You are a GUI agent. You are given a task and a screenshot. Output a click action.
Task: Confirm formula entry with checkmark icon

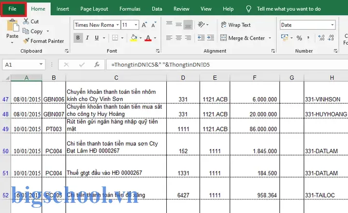pyautogui.click(x=82, y=65)
